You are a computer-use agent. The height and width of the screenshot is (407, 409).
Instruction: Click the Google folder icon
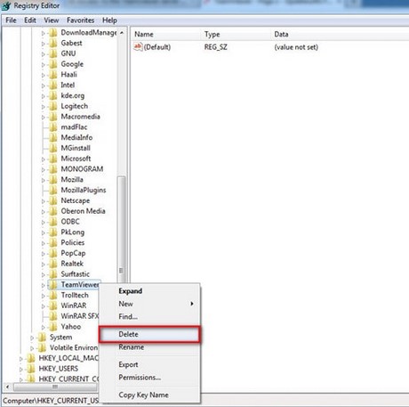coord(53,64)
